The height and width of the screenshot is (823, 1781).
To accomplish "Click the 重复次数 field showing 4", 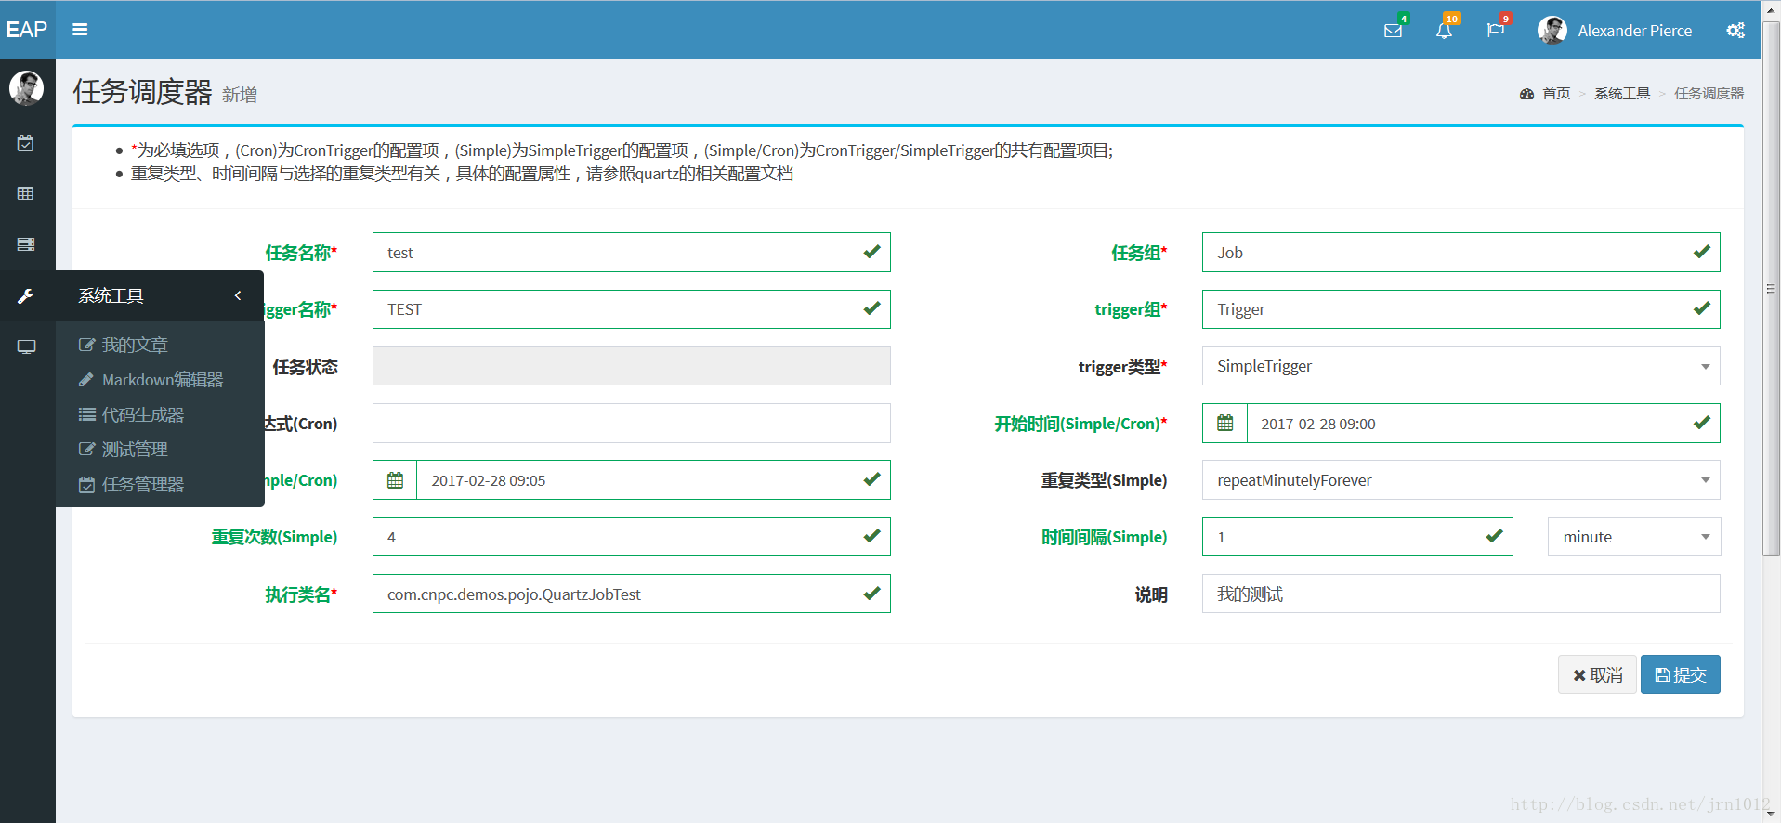I will 631,537.
